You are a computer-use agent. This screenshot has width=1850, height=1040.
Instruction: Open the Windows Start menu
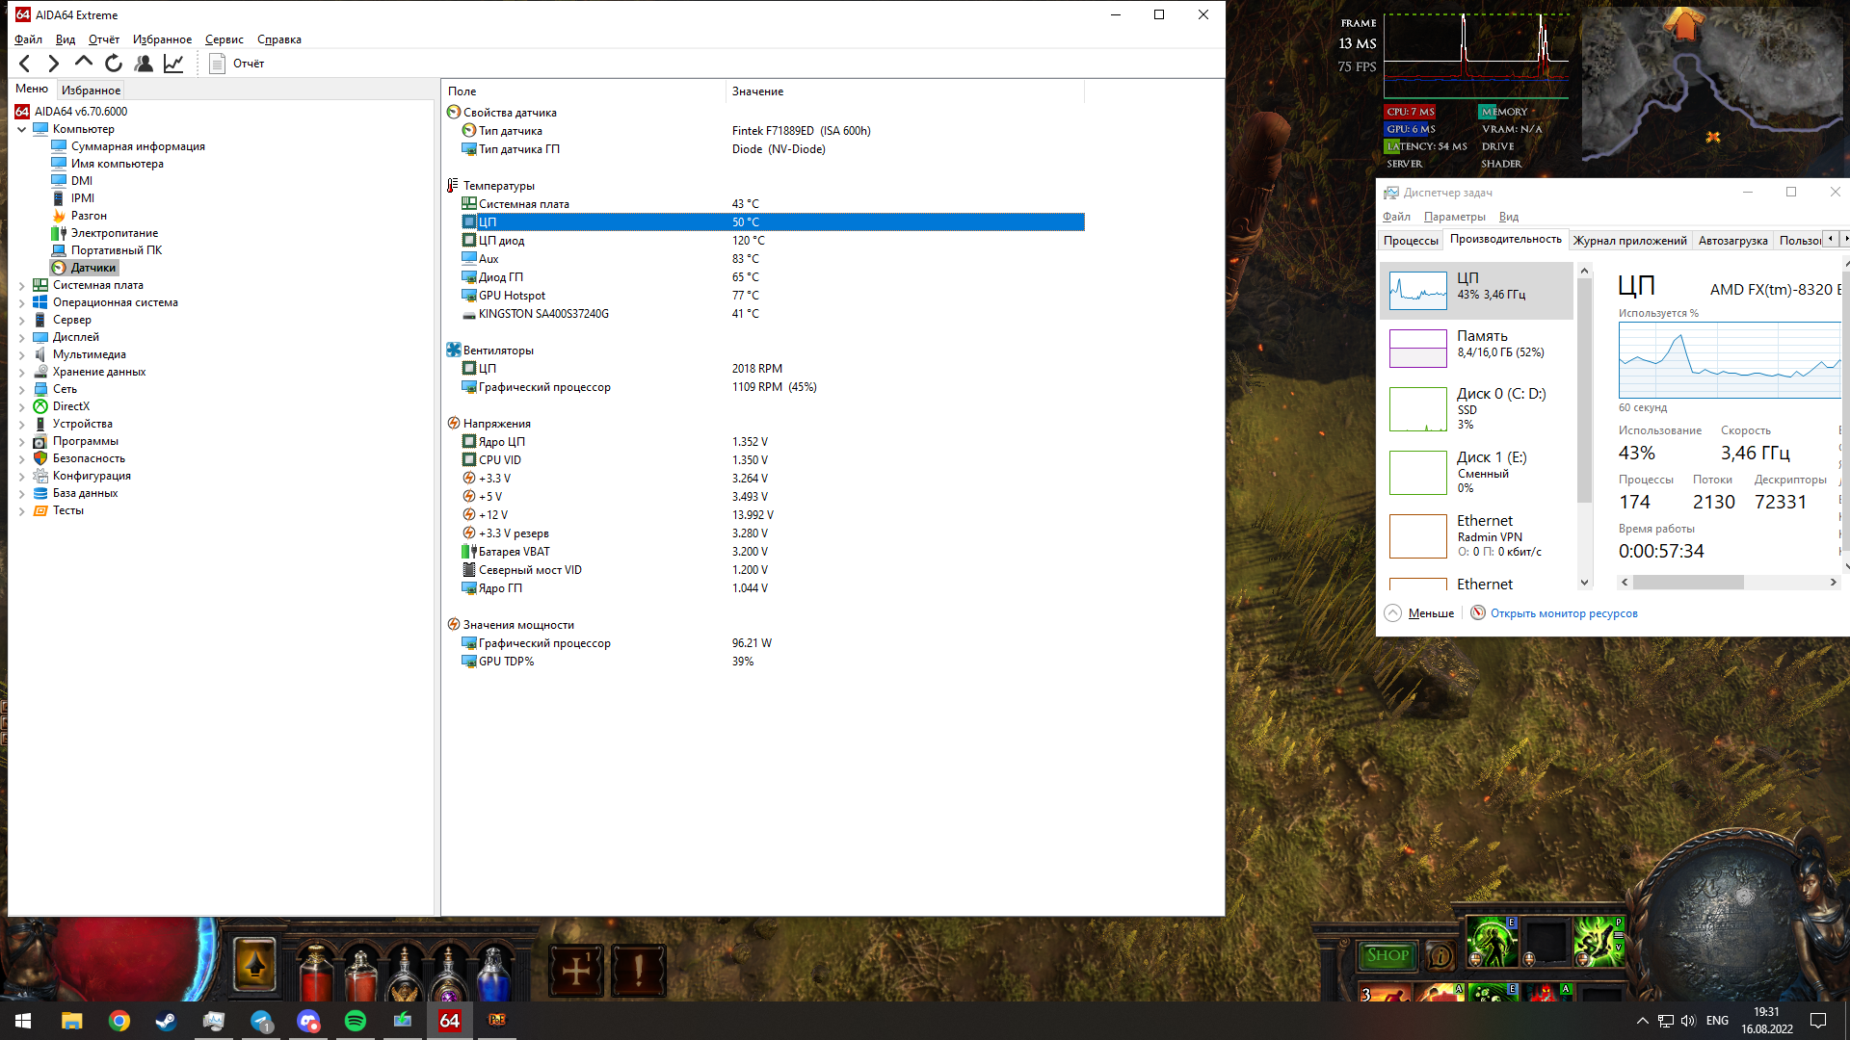pos(23,1021)
